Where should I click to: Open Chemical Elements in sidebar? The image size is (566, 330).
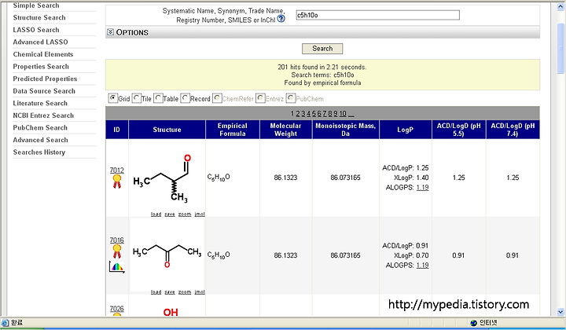[43, 54]
